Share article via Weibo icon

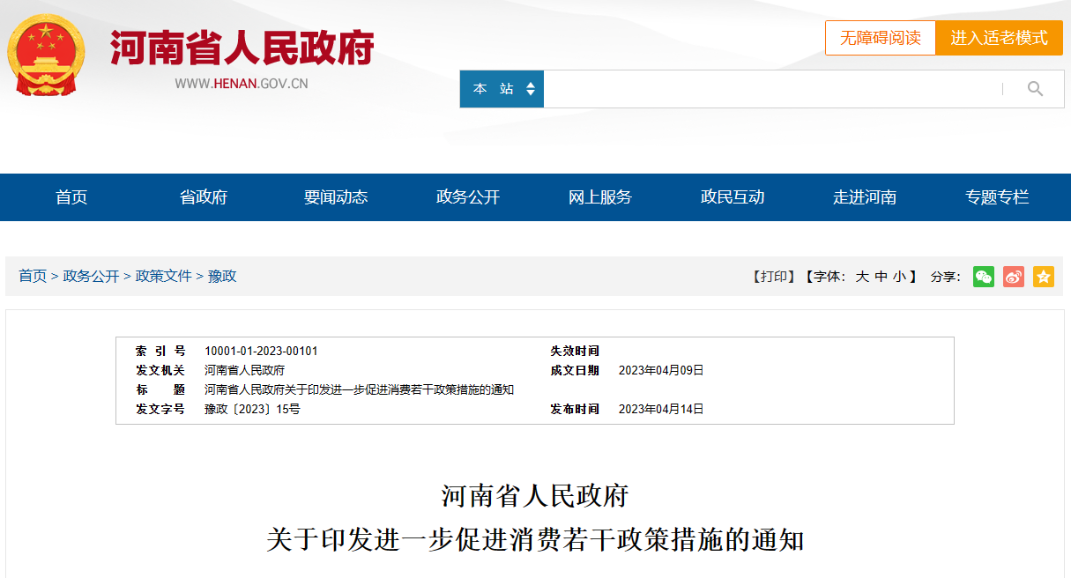[1014, 277]
